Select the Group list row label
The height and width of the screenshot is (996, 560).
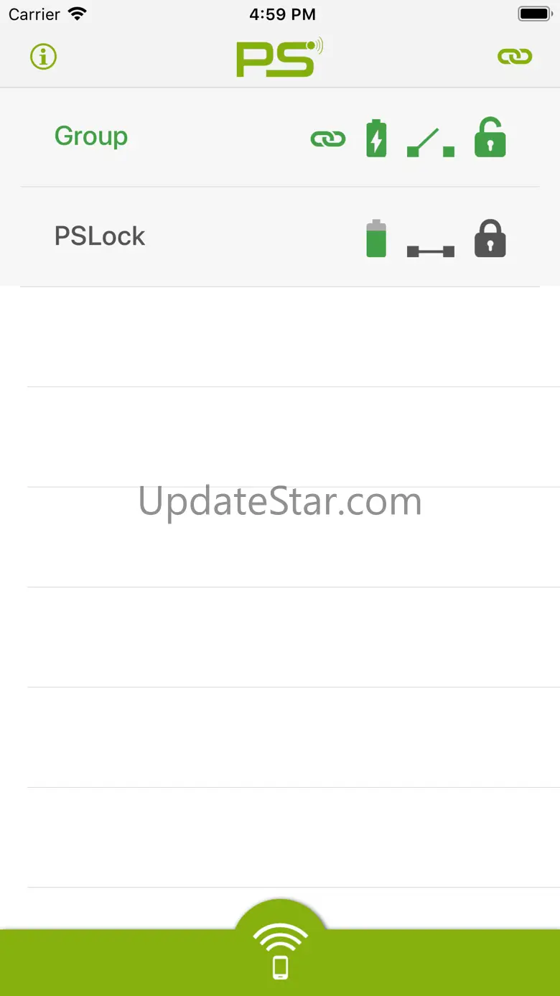point(91,136)
